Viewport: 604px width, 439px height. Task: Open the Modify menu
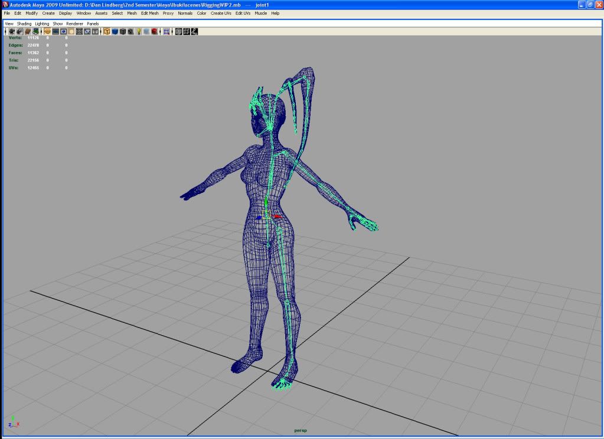(x=31, y=13)
